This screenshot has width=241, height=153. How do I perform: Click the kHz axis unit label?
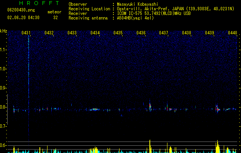[3, 31]
